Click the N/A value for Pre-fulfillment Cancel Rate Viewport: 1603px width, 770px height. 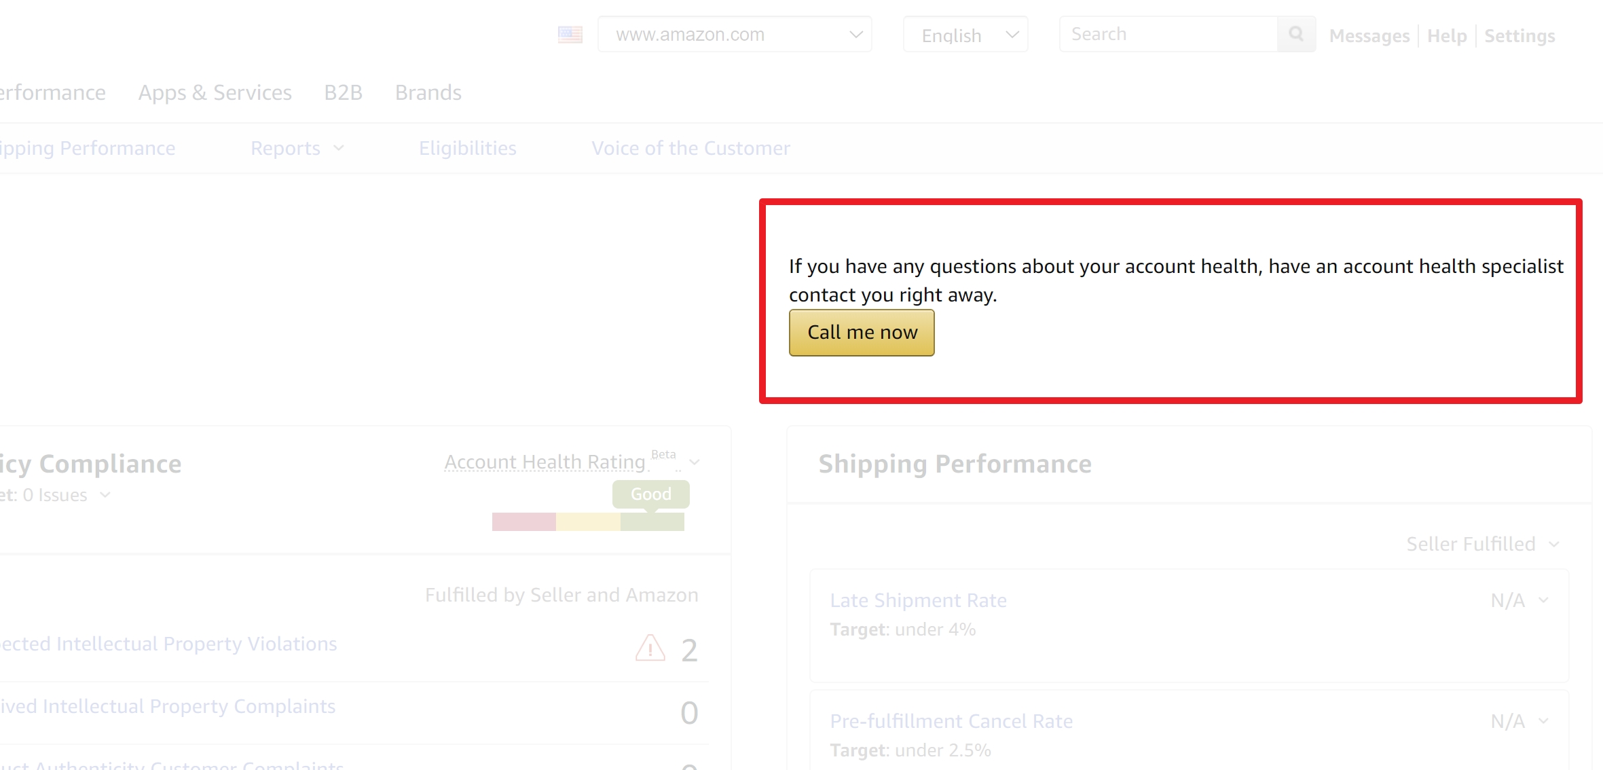pos(1507,721)
